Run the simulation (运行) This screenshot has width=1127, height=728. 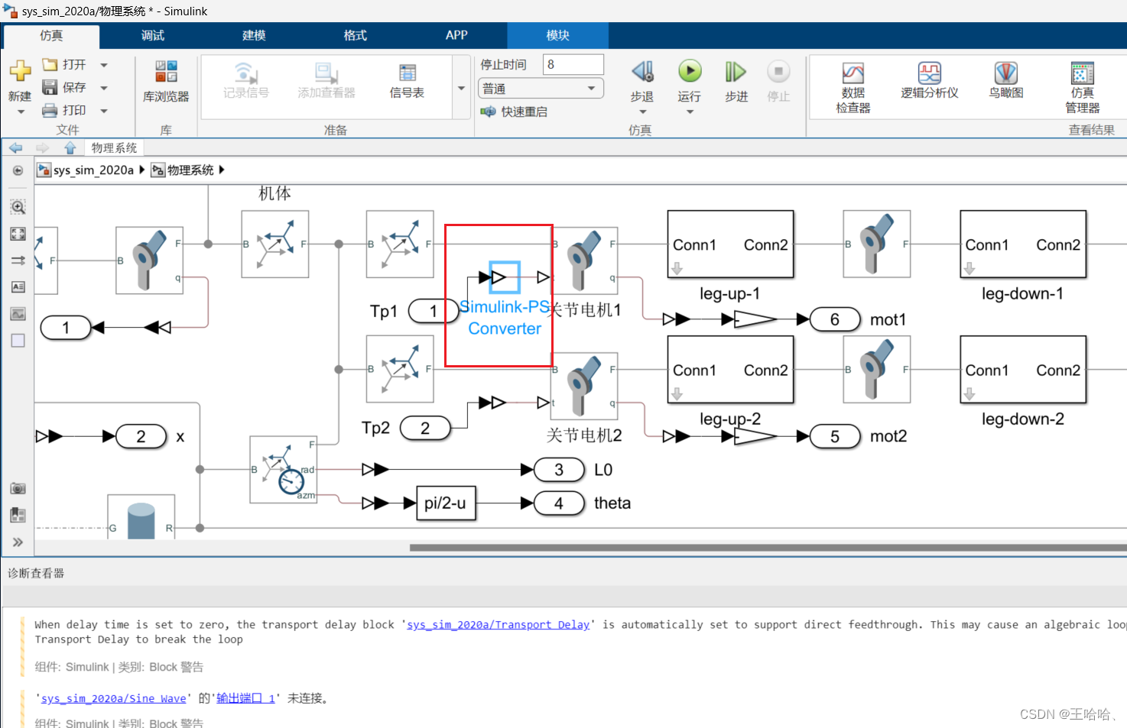[690, 81]
